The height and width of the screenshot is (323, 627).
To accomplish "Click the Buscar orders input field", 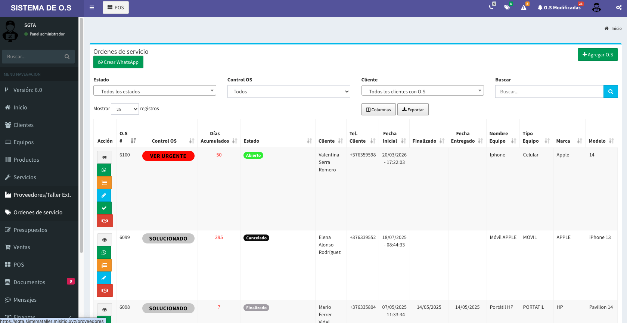I will 549,91.
